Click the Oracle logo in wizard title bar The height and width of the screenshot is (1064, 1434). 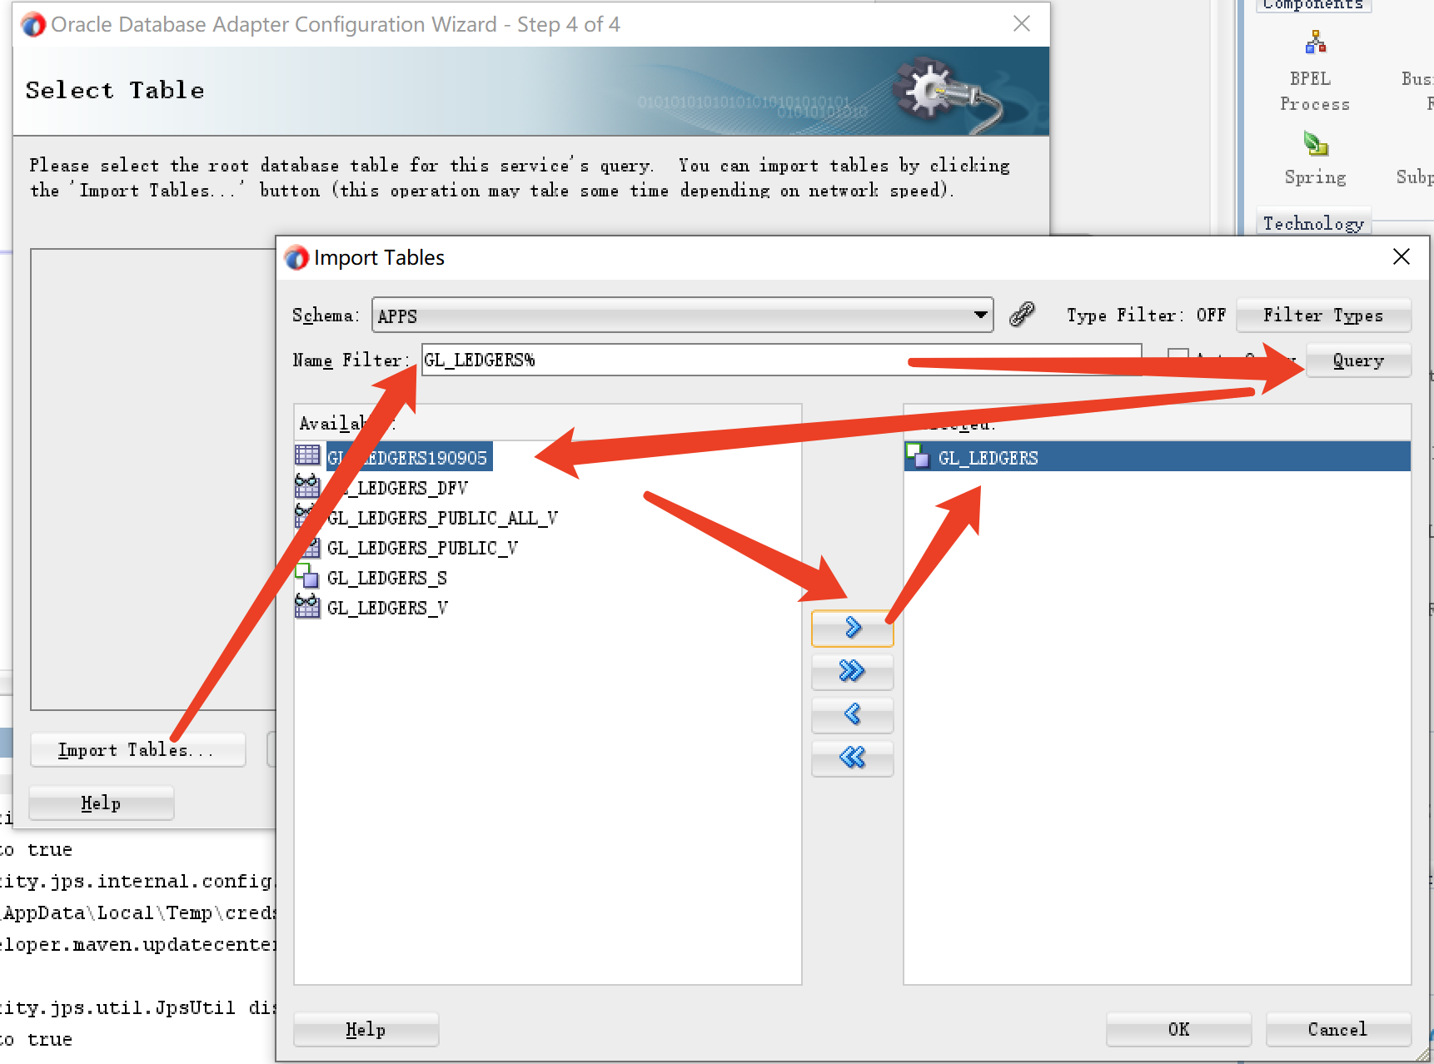coord(33,25)
